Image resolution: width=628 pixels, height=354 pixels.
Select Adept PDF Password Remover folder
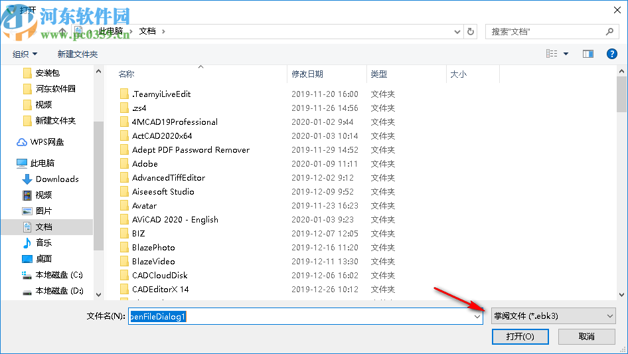(191, 150)
